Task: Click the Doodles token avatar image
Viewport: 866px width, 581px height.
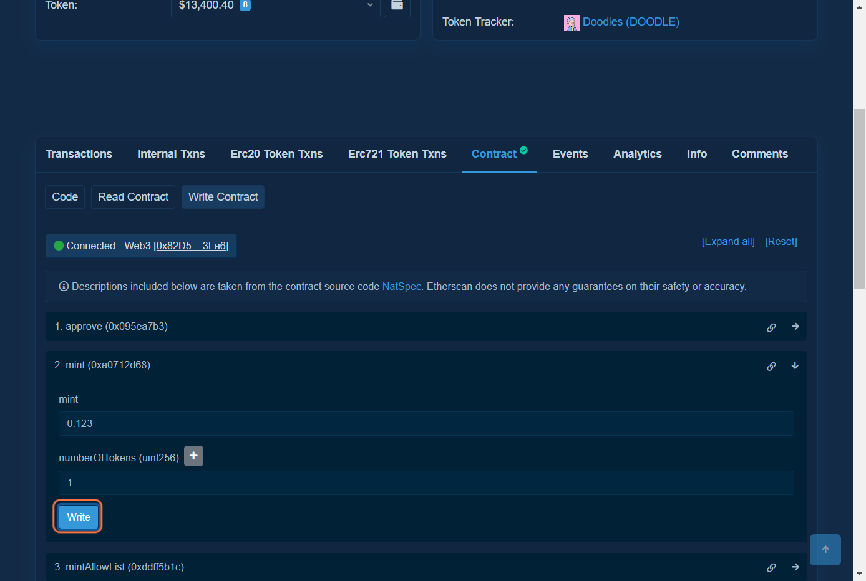Action: point(572,23)
